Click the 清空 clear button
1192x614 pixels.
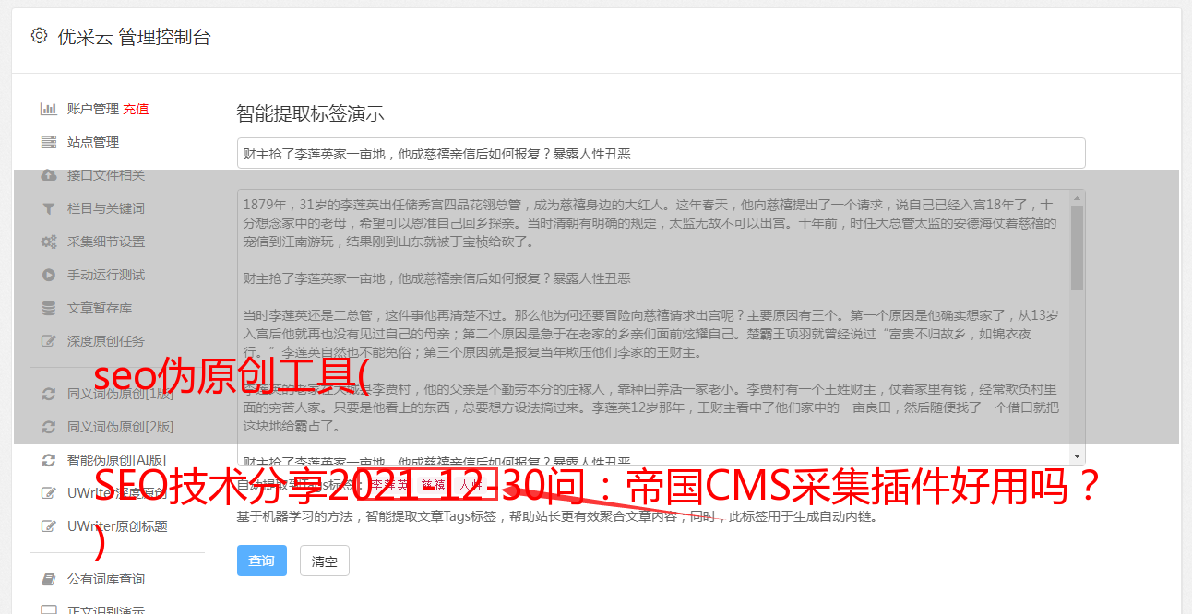(x=325, y=561)
